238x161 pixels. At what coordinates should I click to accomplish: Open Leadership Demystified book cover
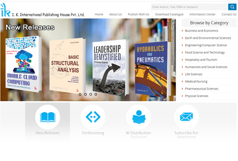pos(111,68)
